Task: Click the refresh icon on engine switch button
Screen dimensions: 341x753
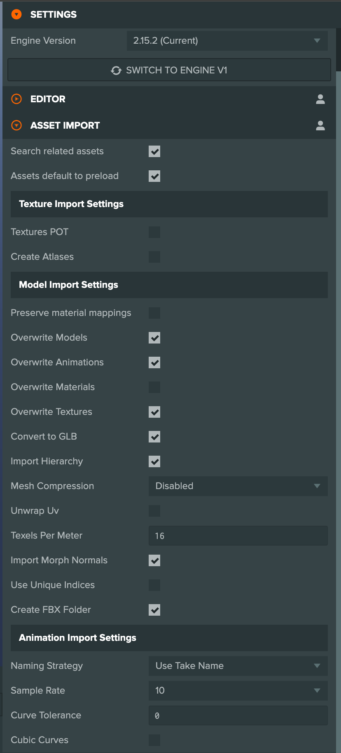Action: 116,71
